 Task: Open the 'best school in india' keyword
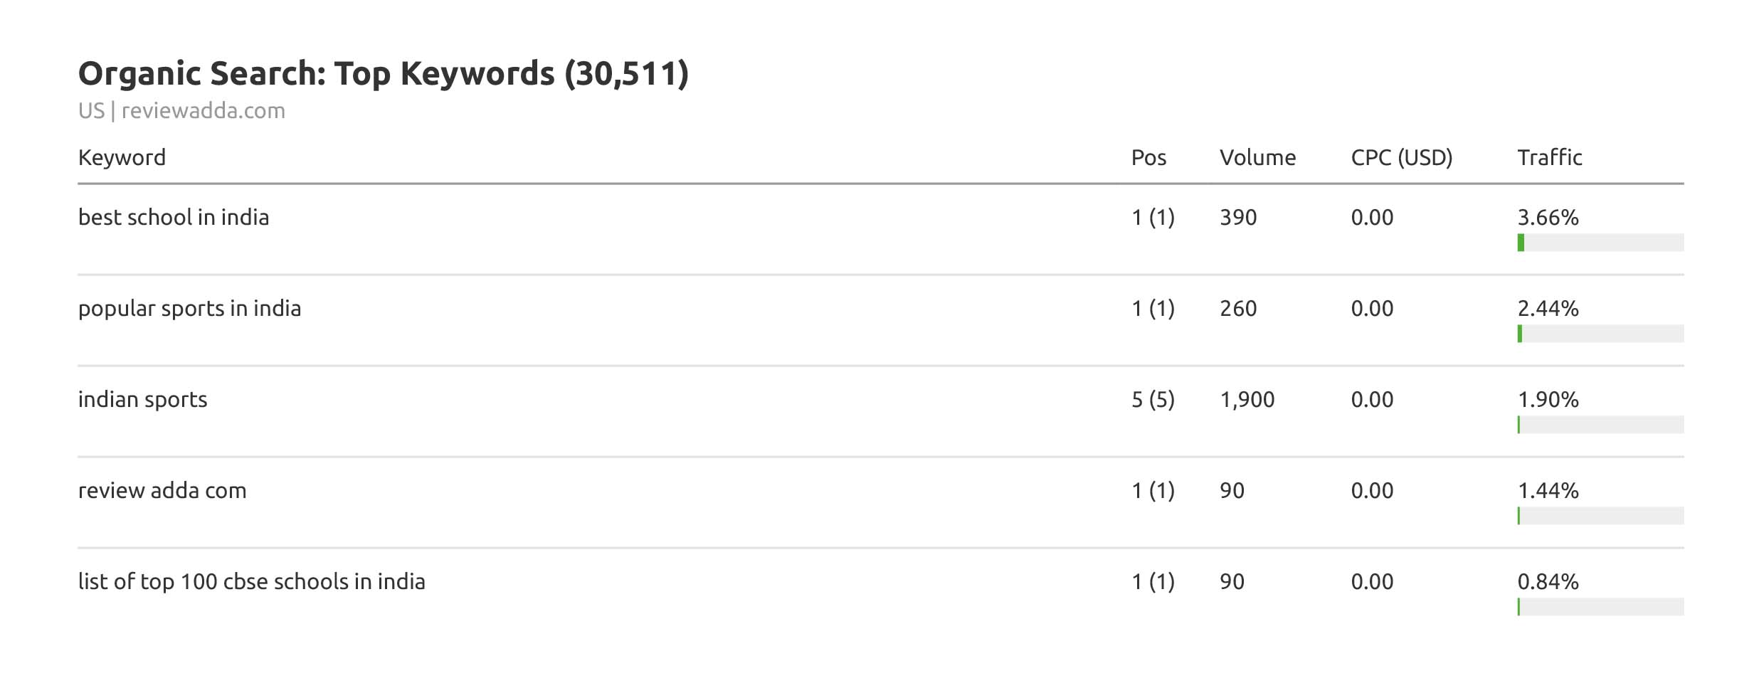(174, 217)
